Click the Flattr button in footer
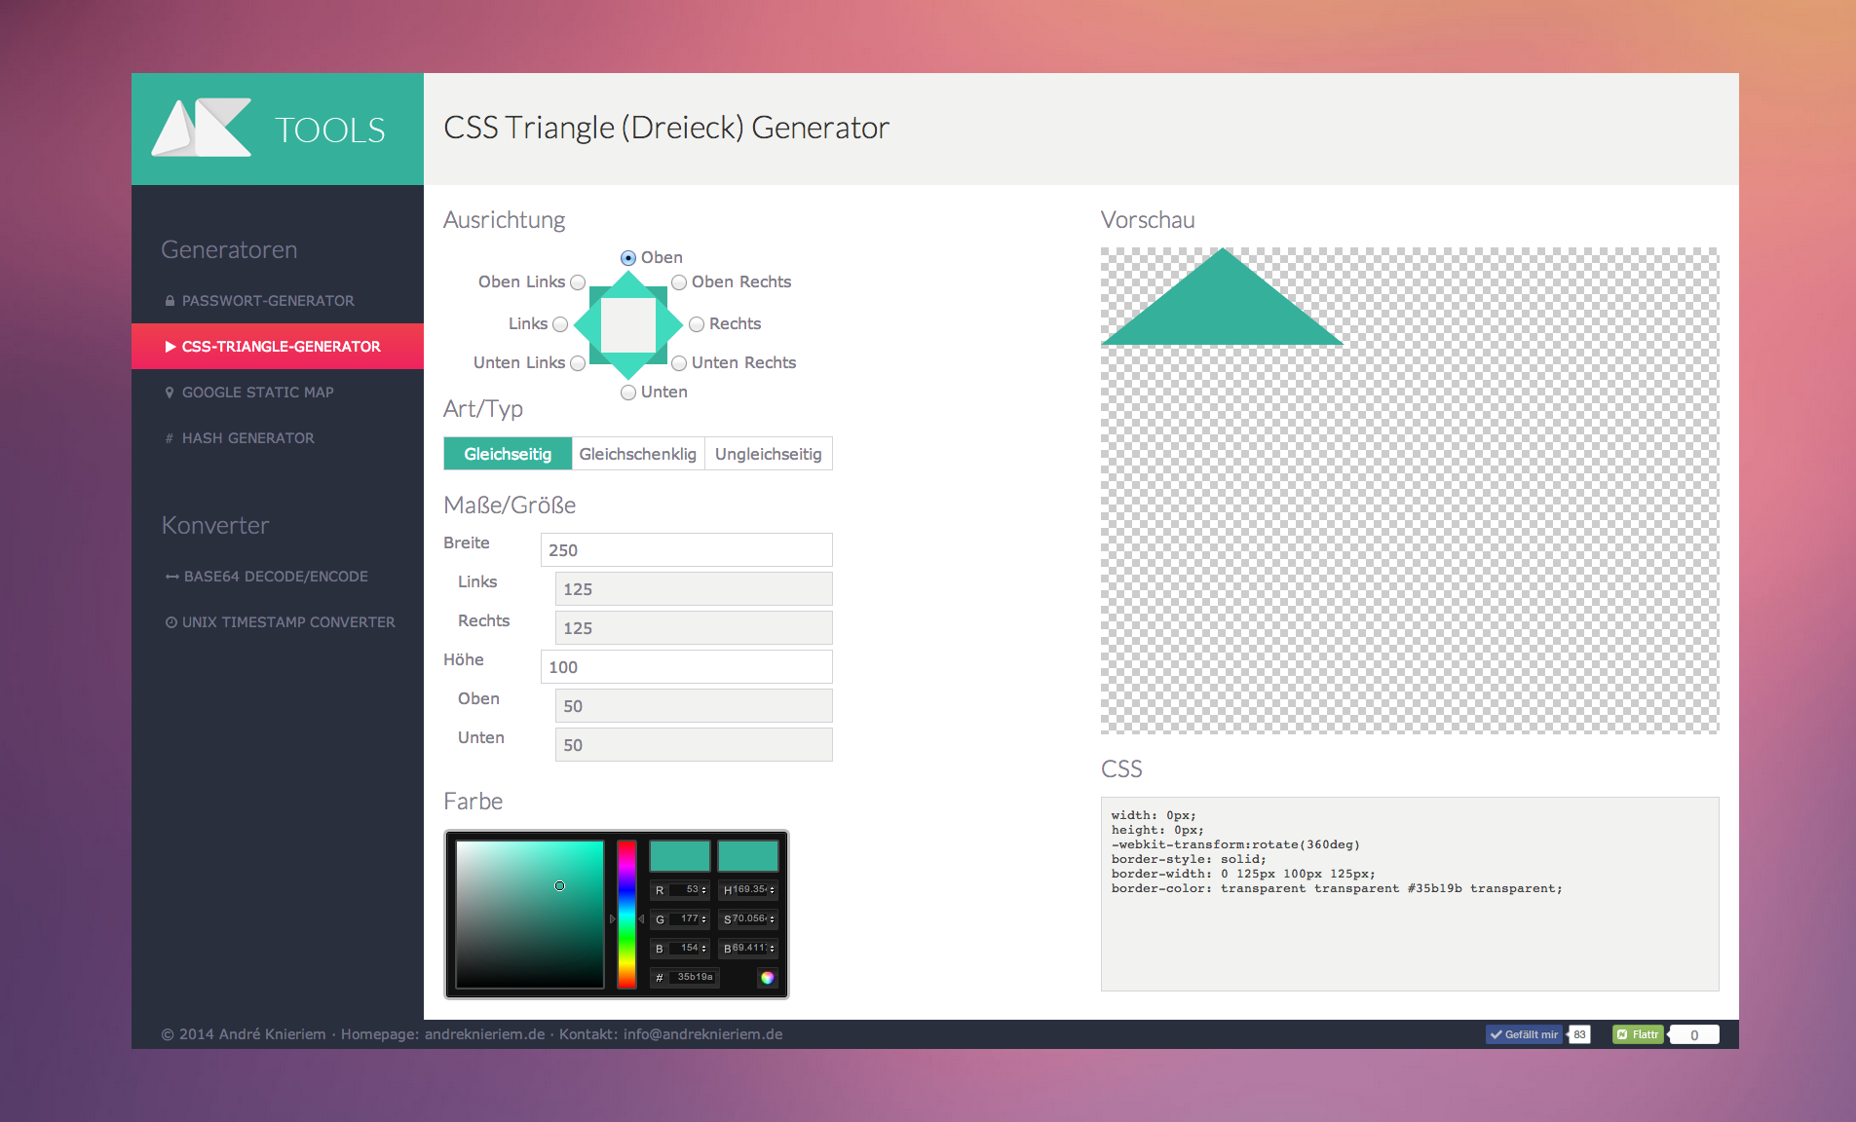The image size is (1856, 1122). point(1638,1034)
